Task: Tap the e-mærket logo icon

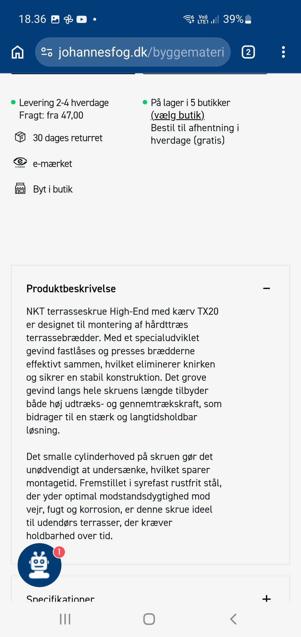Action: coord(20,162)
